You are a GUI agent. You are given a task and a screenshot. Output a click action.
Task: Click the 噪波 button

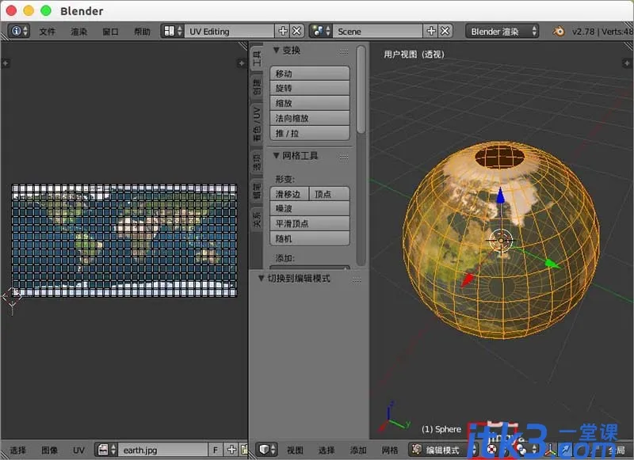point(310,208)
